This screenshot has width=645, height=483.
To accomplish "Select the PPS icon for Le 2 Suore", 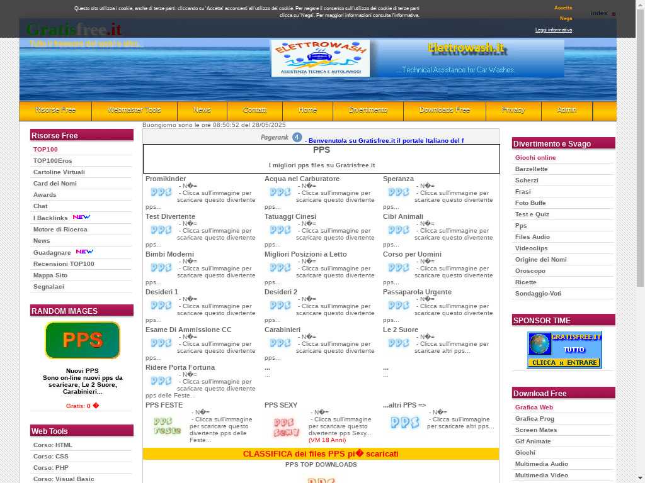I will (399, 343).
